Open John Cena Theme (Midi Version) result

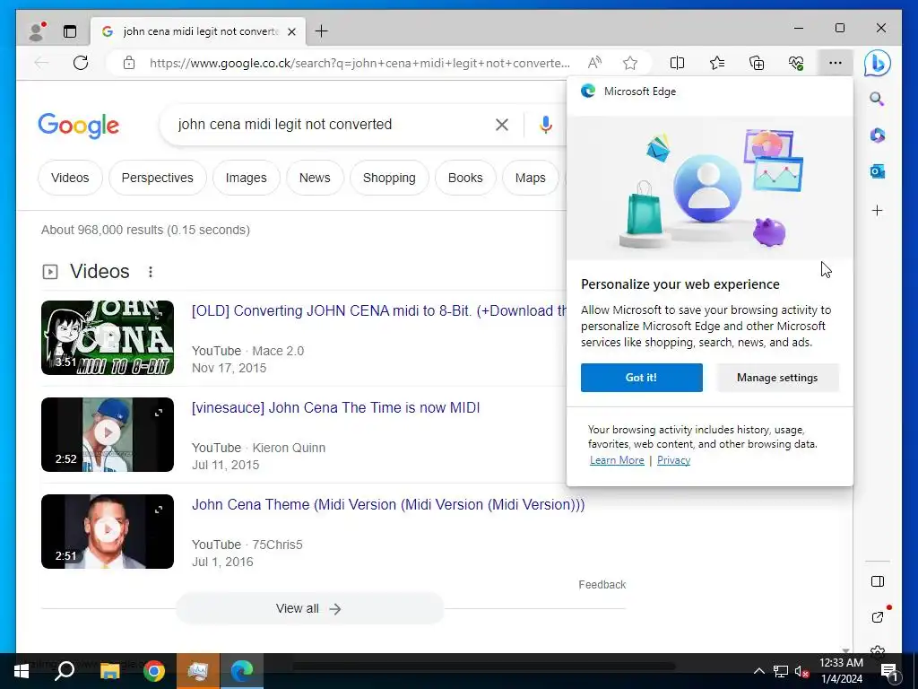click(x=388, y=504)
